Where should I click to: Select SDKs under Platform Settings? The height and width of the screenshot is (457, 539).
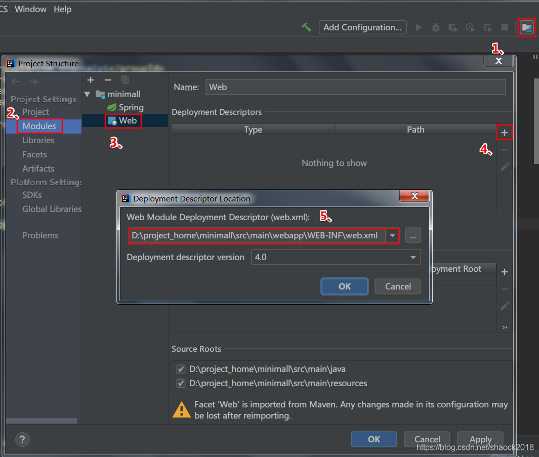pyautogui.click(x=32, y=195)
